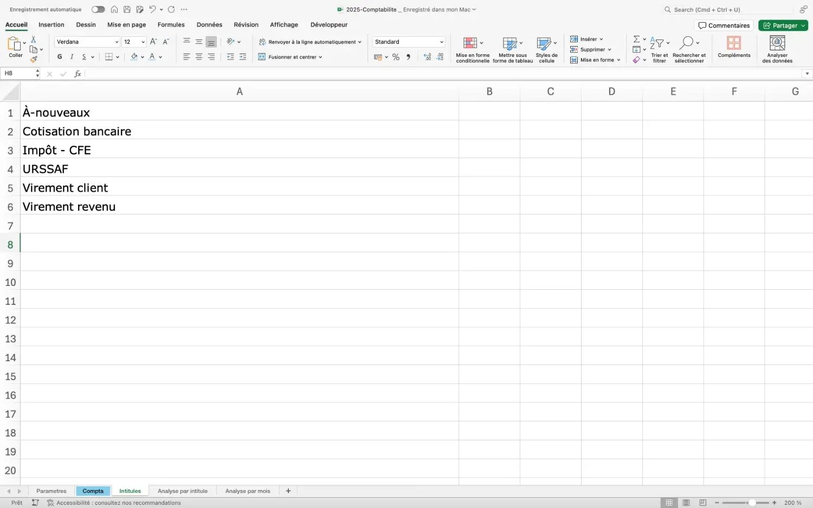Click the fill color bucket swatch
The height and width of the screenshot is (508, 813).
(x=134, y=57)
